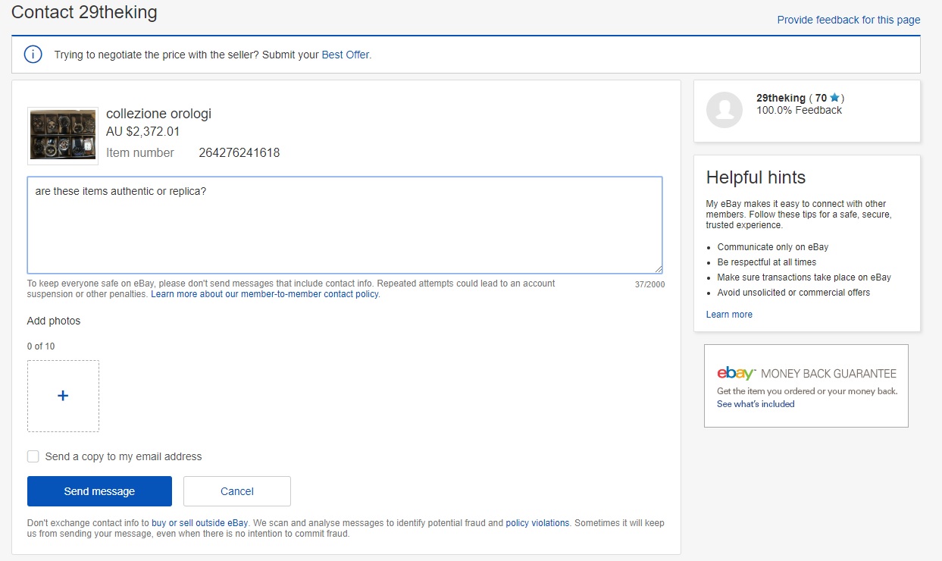Click the Avoid unsolicited or commercial offers hint

coord(793,293)
